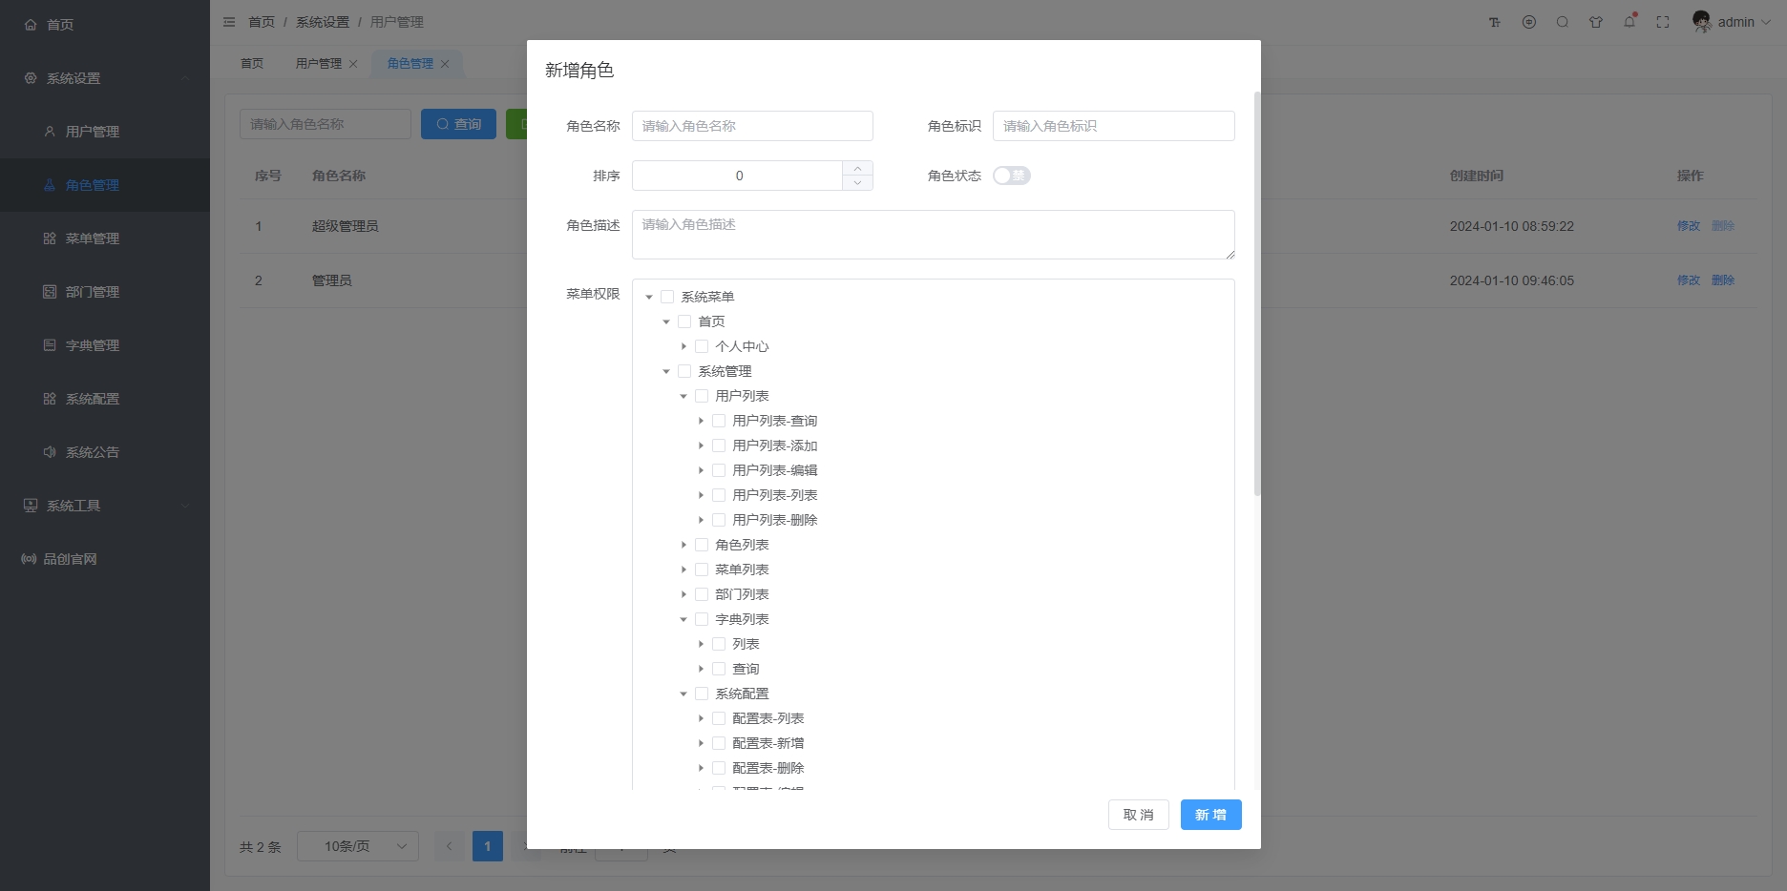Viewport: 1787px width, 891px height.
Task: Collapse the 字典列表 tree node arrow
Action: (x=683, y=619)
